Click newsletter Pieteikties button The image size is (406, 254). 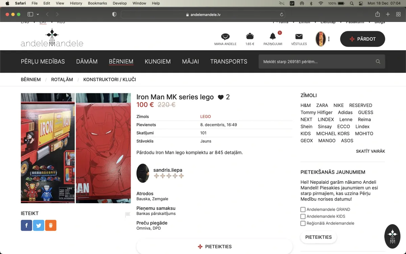click(x=318, y=237)
